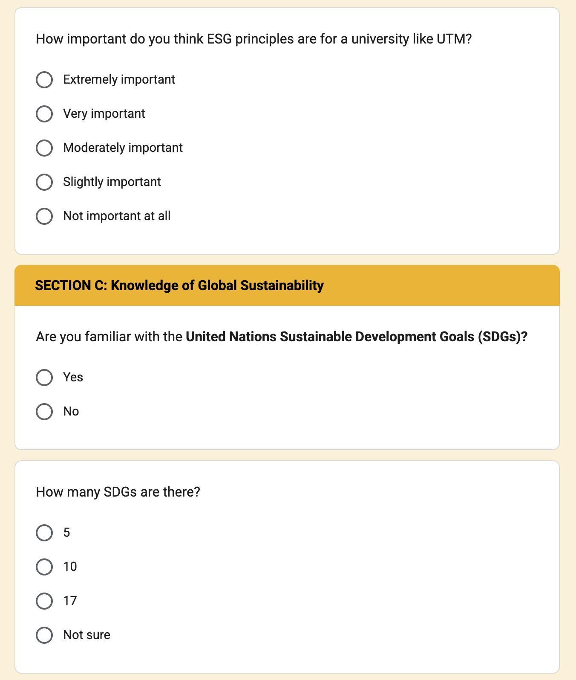
Task: Click the 'Are you familiar with the' question text
Action: click(109, 337)
